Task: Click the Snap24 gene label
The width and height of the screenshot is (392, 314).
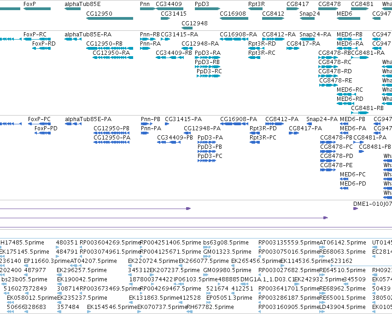Action: click(310, 13)
